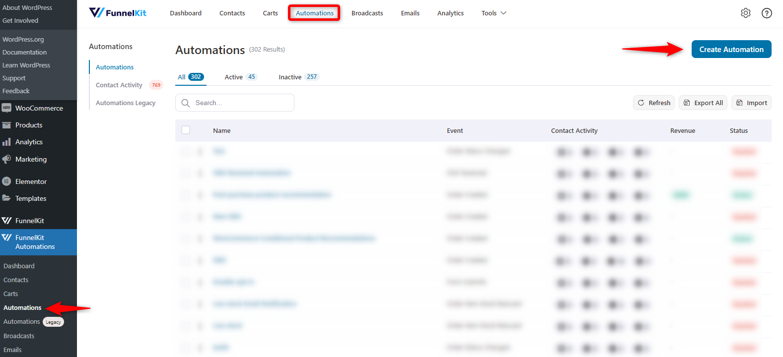
Task: Click the Elementor sidebar icon
Action: [6, 181]
